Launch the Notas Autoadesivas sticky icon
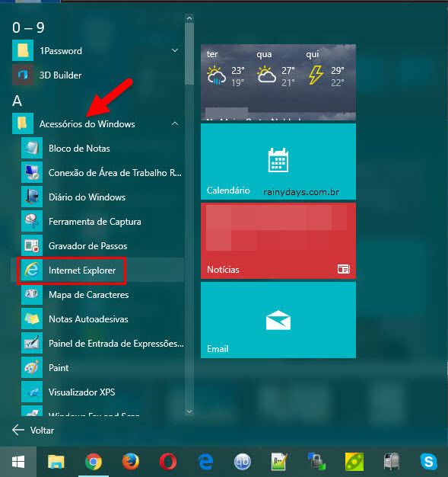The image size is (448, 477). [x=32, y=319]
